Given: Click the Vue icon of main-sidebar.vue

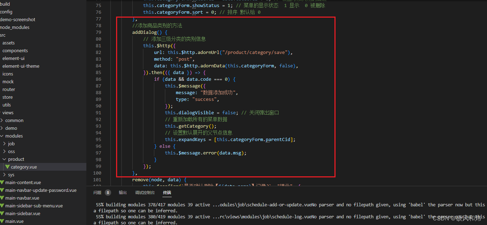Looking at the screenshot, I should [x=2, y=213].
